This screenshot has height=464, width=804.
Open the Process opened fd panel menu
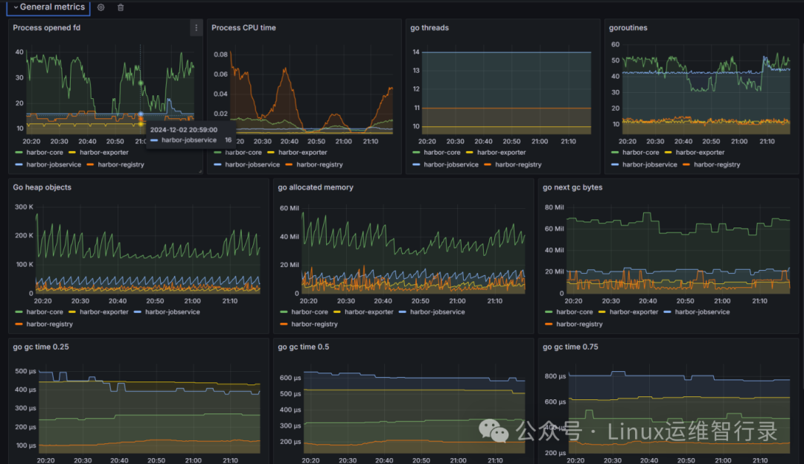(196, 28)
